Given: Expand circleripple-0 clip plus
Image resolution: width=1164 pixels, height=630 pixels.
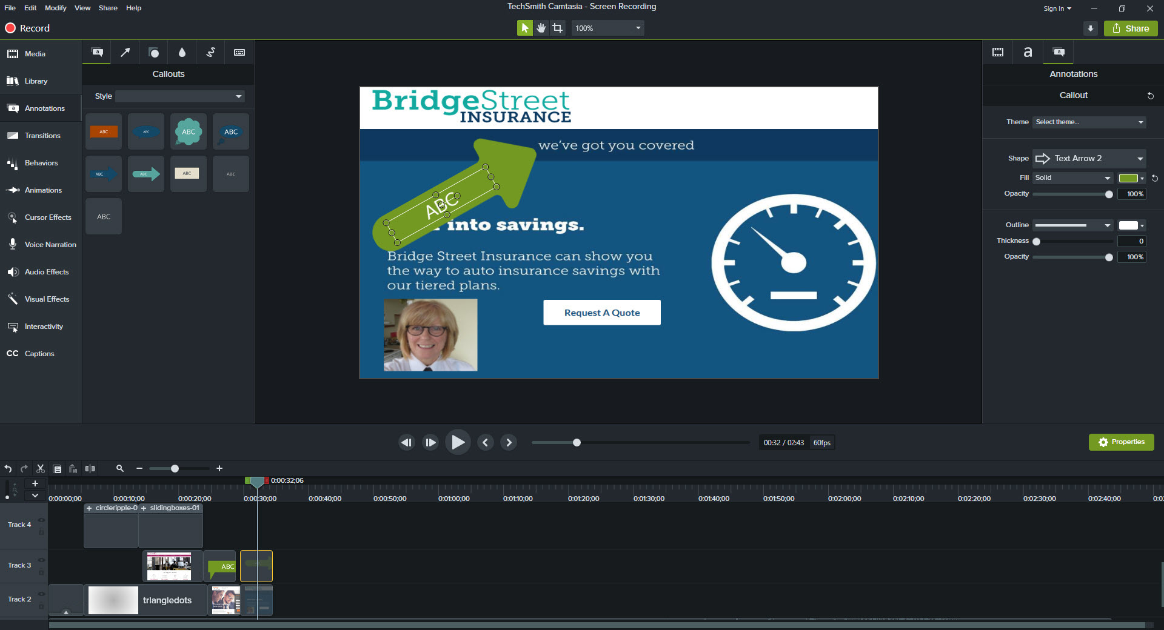Looking at the screenshot, I should (x=89, y=508).
